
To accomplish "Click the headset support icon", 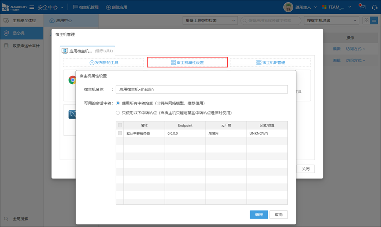I will [x=374, y=7].
